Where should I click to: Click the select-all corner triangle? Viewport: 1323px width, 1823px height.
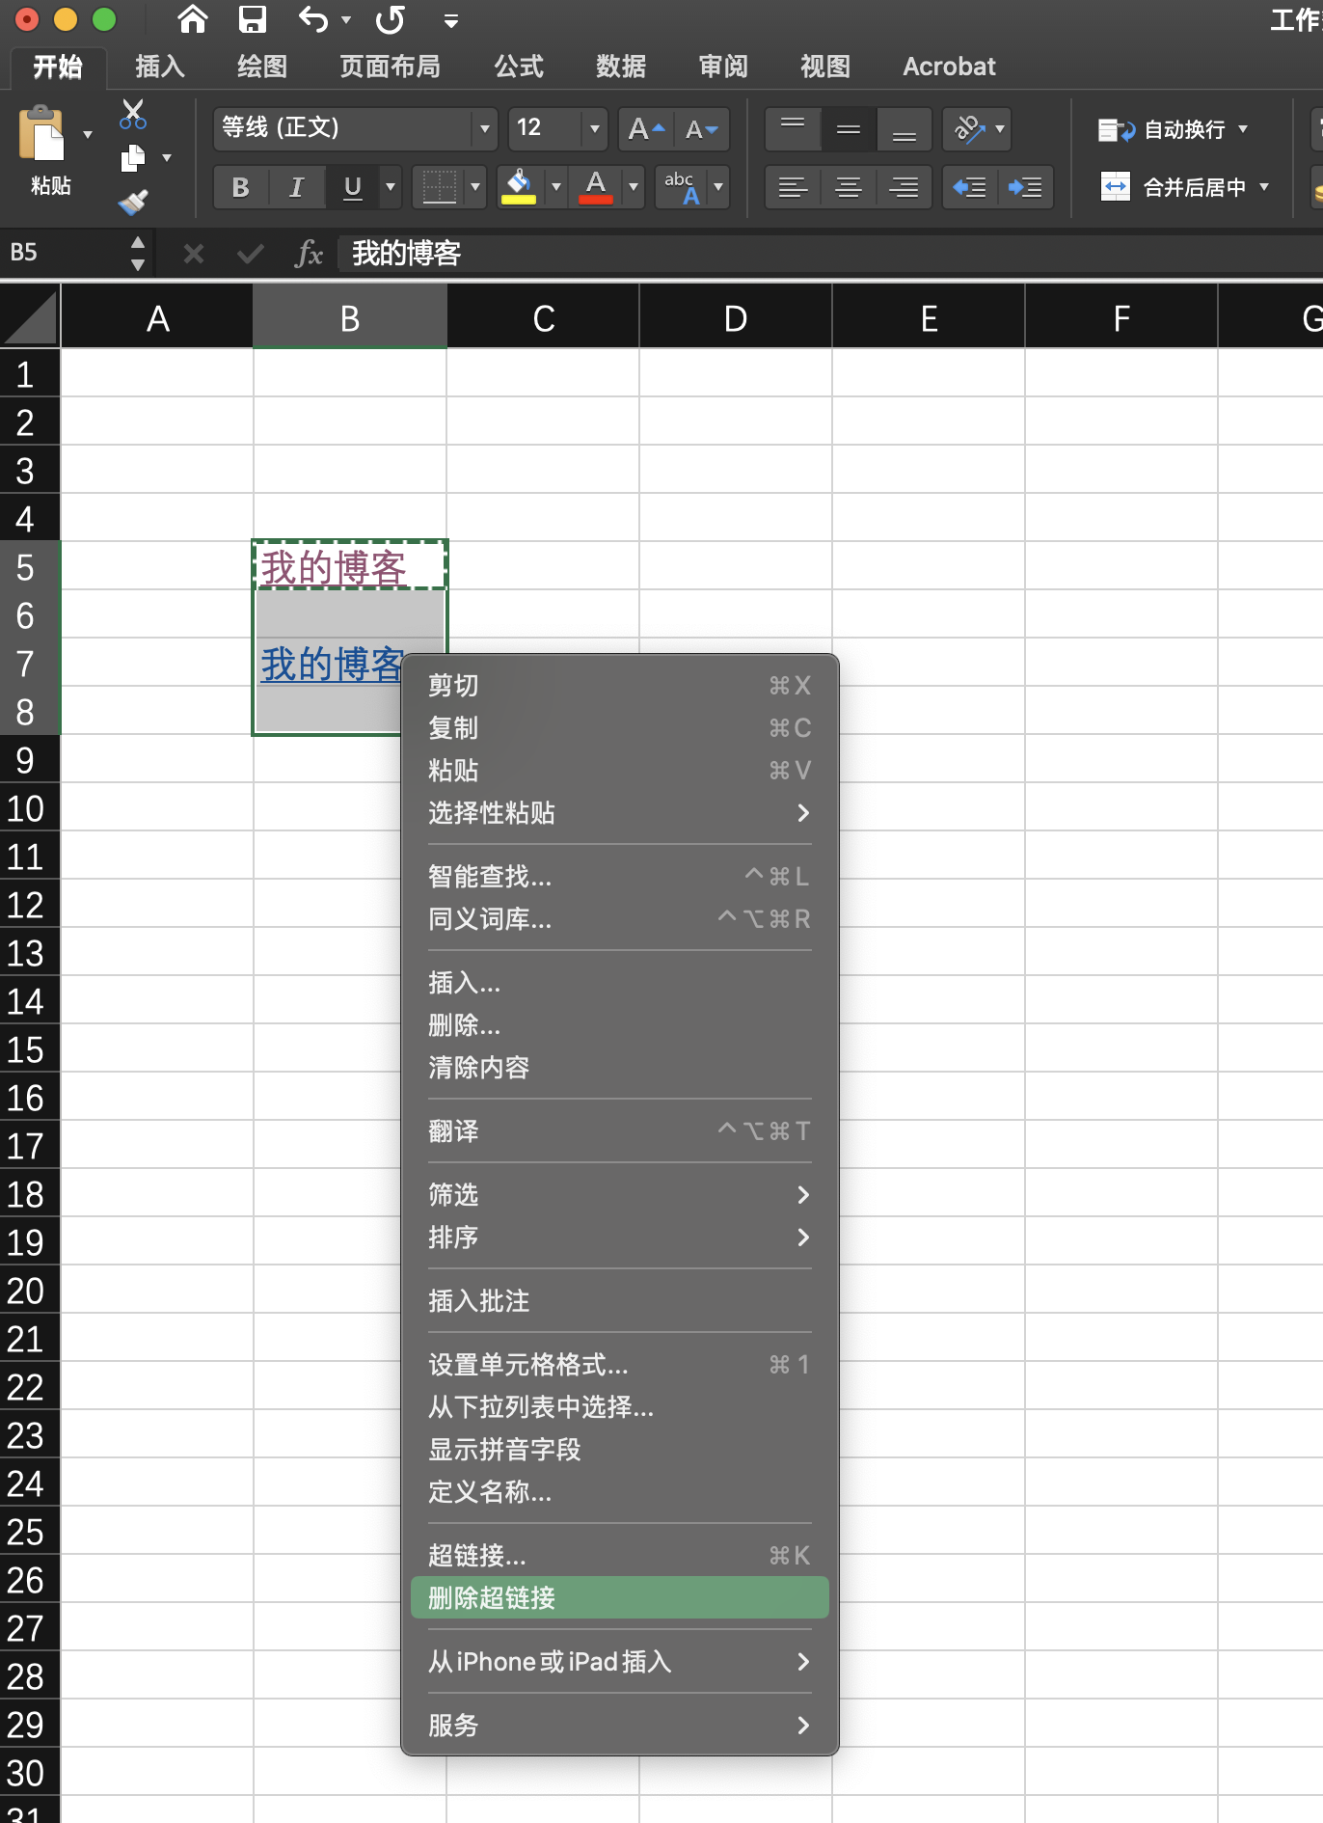click(x=30, y=317)
